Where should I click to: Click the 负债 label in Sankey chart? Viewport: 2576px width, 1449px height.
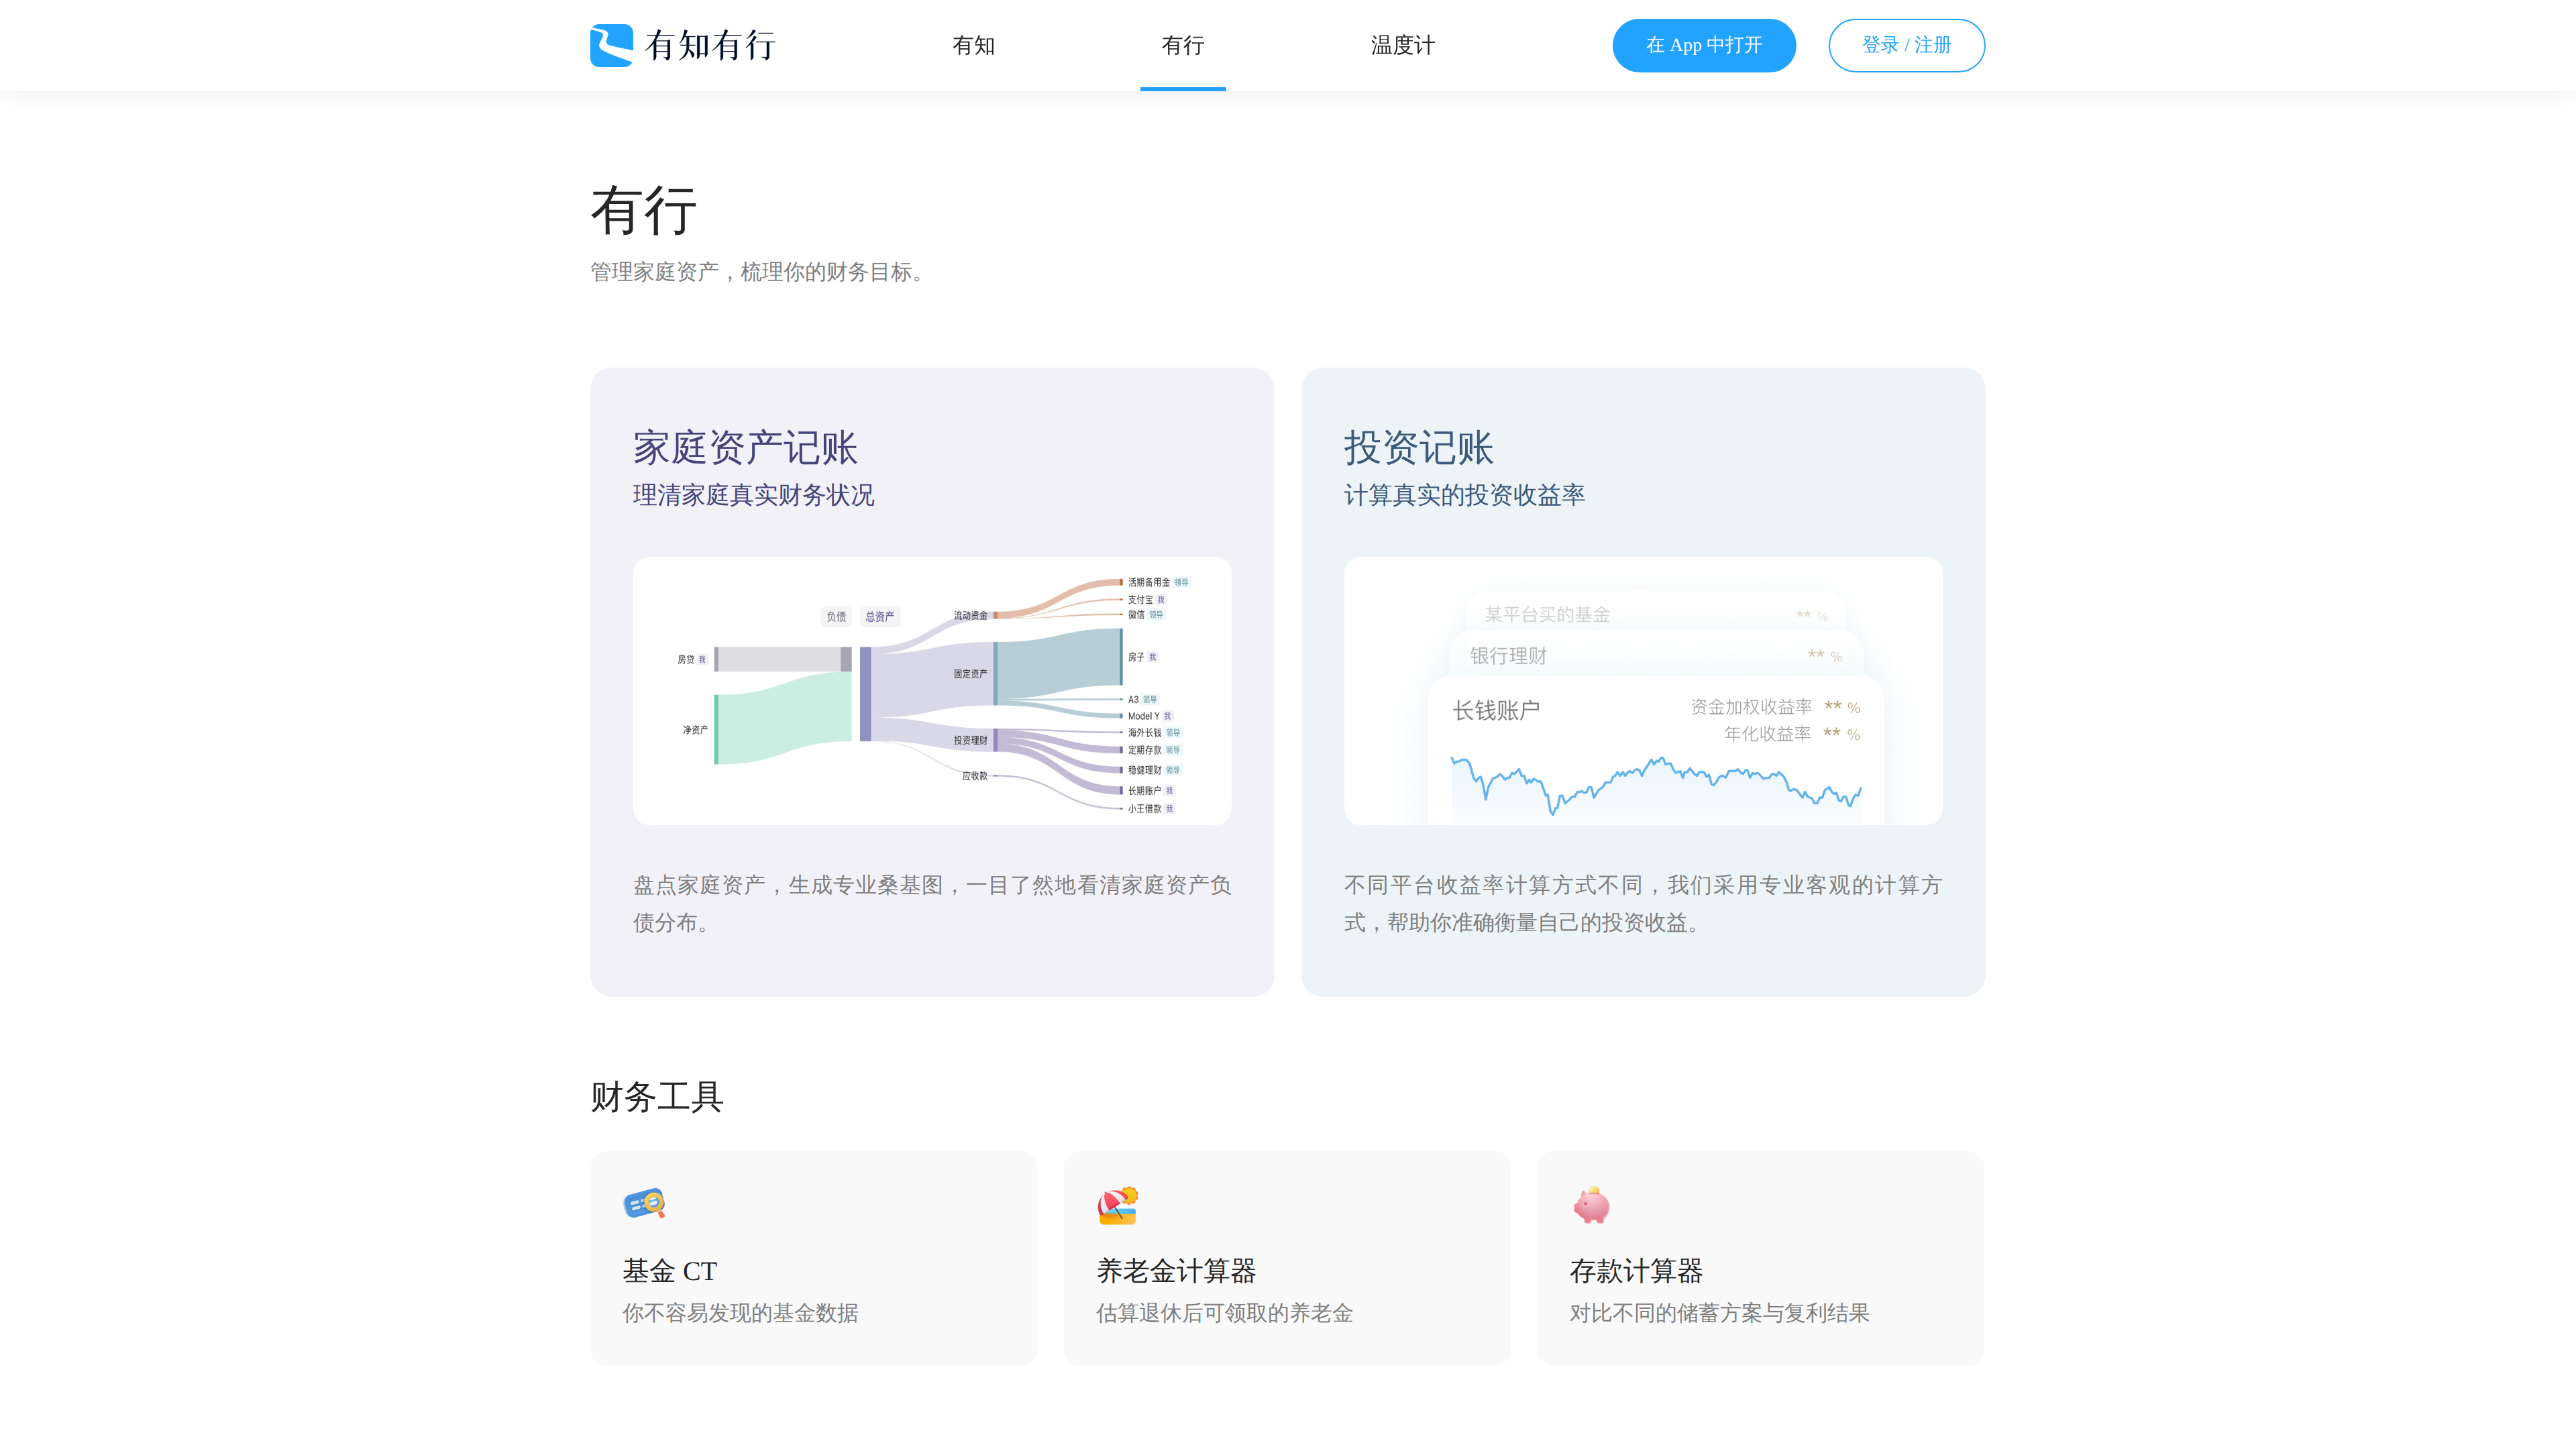point(836,616)
